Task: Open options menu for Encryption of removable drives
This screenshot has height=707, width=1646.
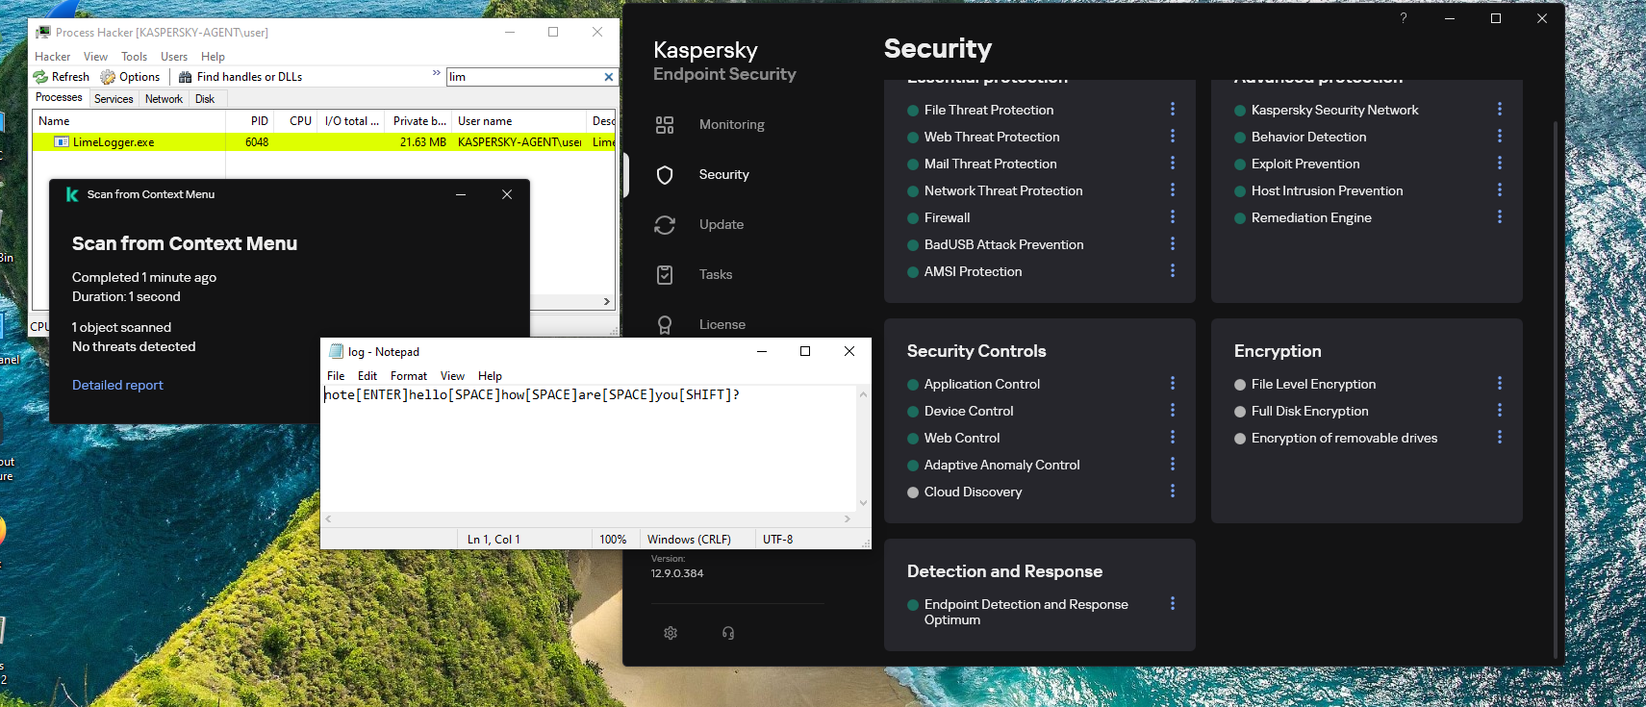Action: point(1500,438)
